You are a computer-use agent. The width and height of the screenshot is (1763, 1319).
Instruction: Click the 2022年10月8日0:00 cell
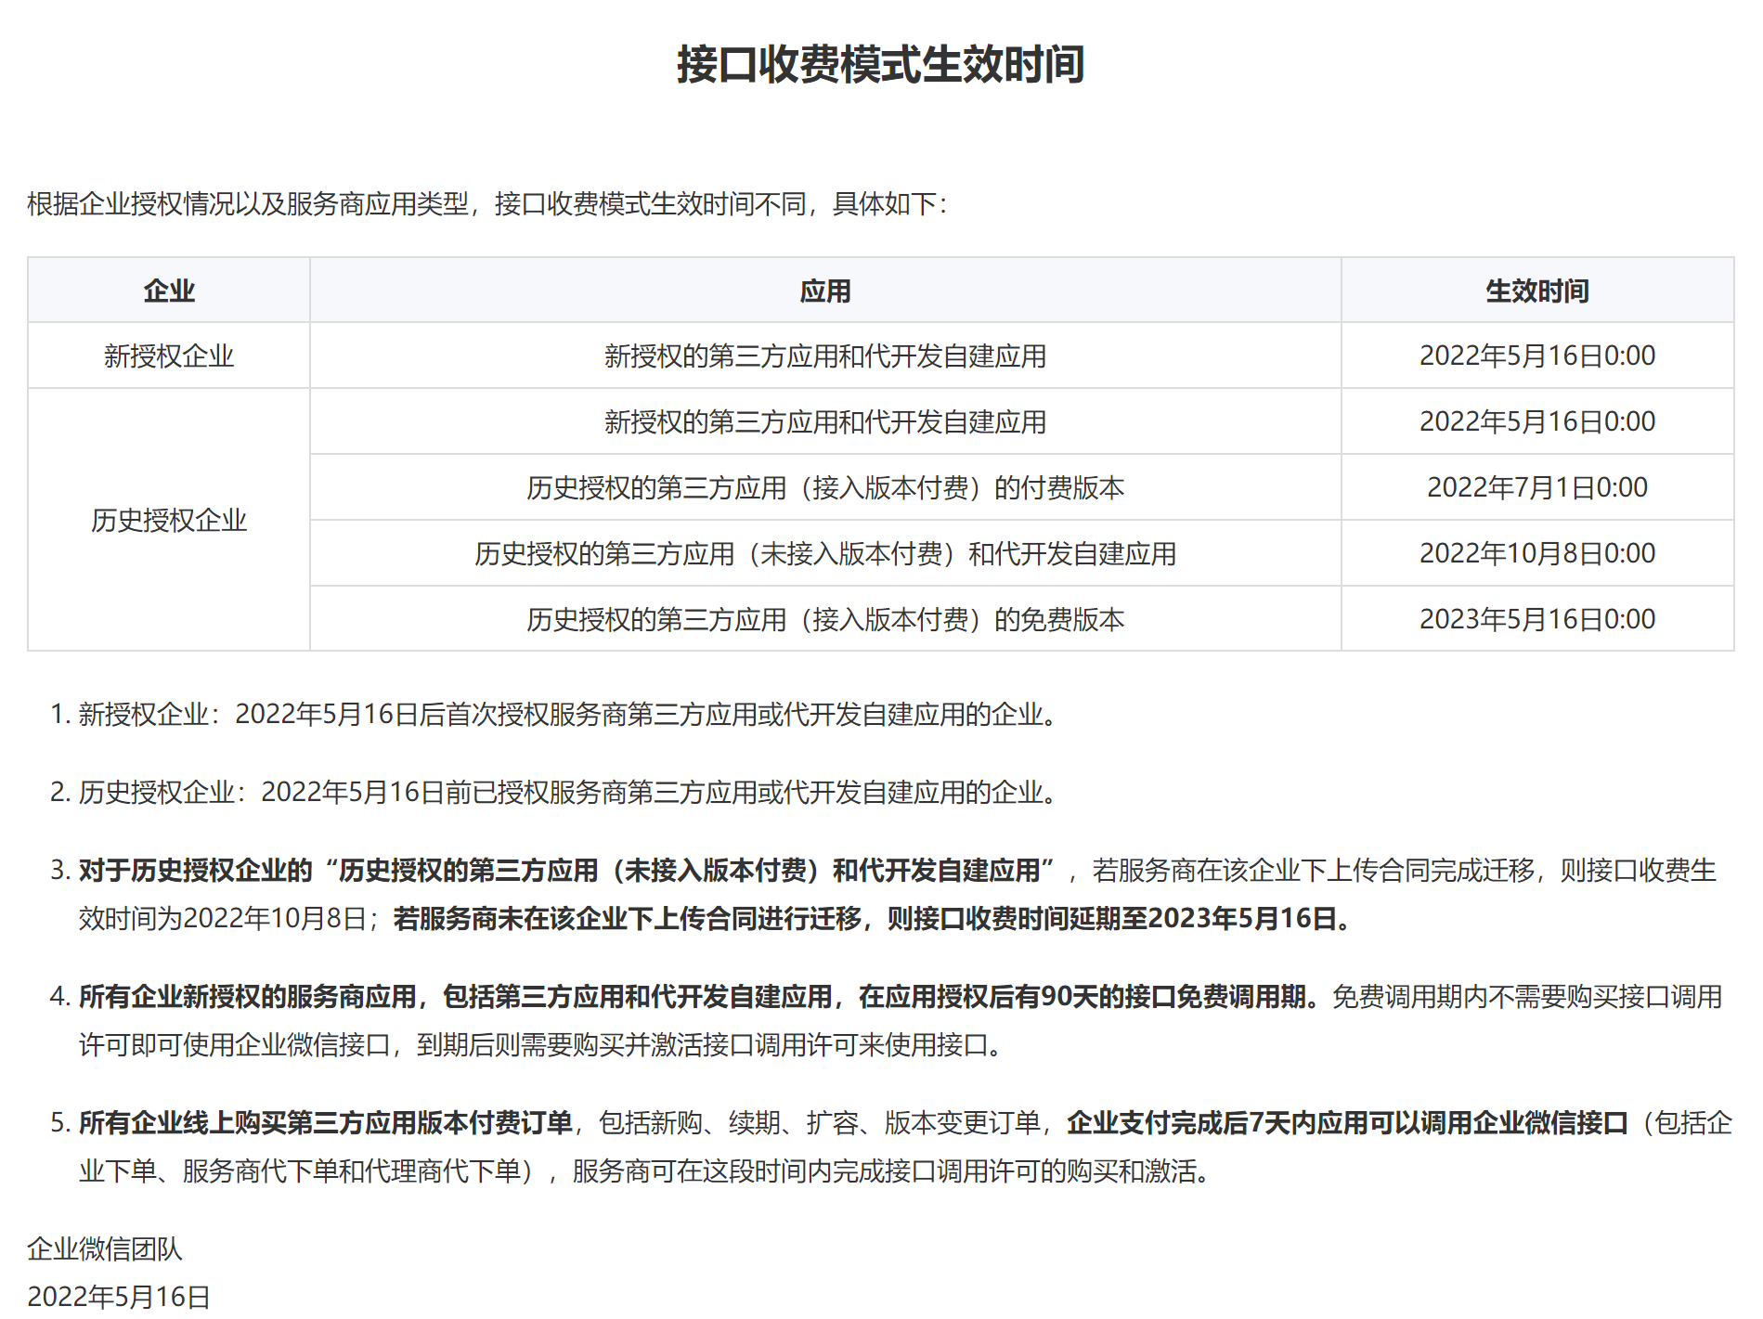tap(1537, 553)
